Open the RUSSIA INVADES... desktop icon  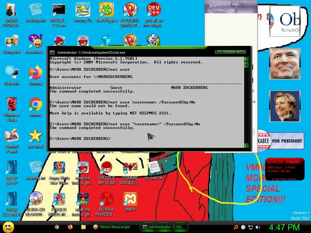click(x=106, y=204)
